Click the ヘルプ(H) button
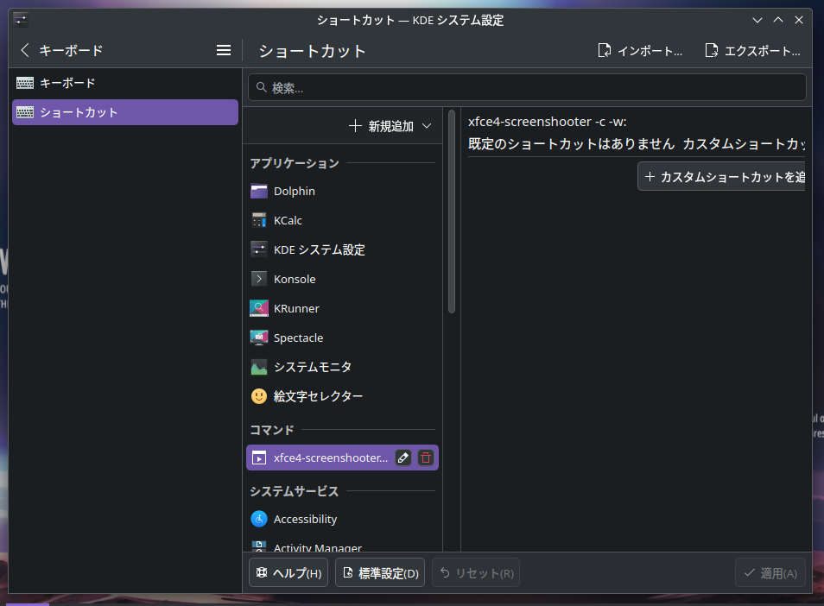824x606 pixels. pyautogui.click(x=288, y=573)
